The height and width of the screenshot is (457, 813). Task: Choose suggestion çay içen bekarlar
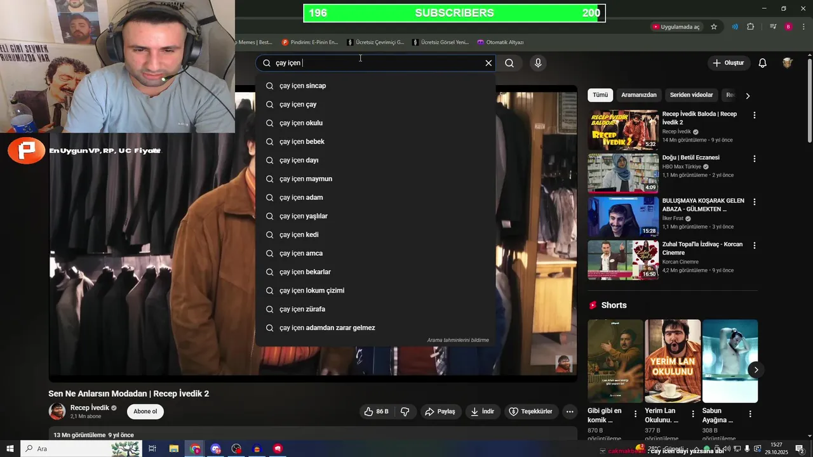coord(375,272)
